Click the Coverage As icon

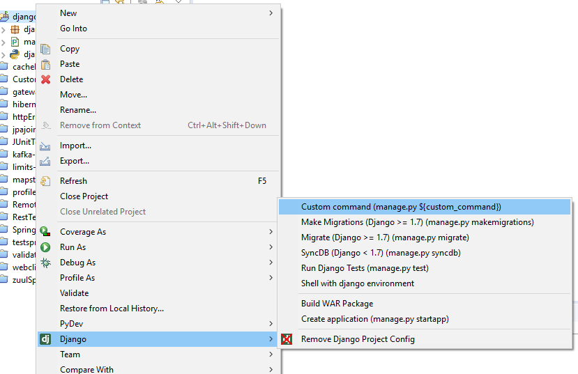45,231
